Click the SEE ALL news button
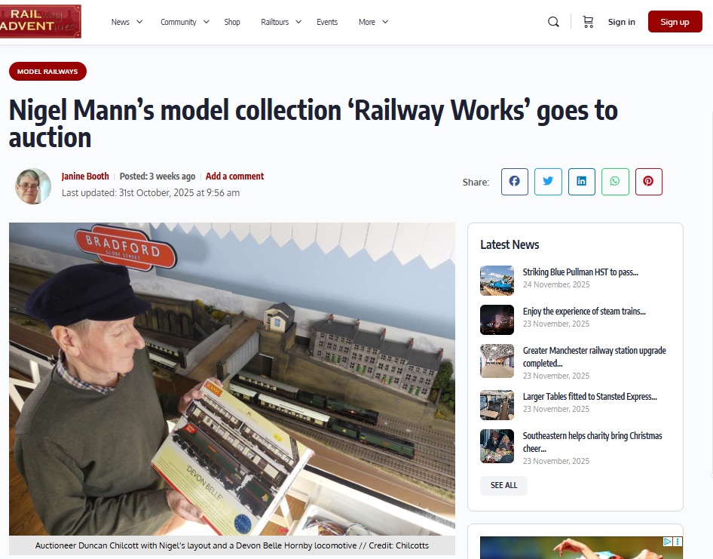The image size is (713, 559). point(503,485)
